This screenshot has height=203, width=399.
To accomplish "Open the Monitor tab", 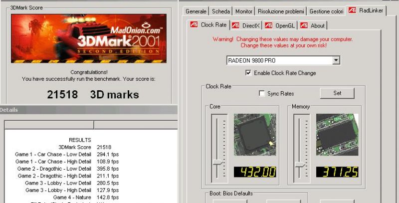I will 244,11.
